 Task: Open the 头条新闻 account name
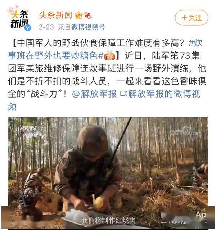click(x=55, y=15)
